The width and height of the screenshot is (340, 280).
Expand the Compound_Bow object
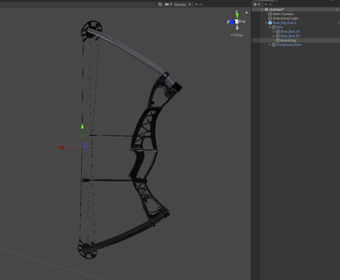pyautogui.click(x=269, y=45)
